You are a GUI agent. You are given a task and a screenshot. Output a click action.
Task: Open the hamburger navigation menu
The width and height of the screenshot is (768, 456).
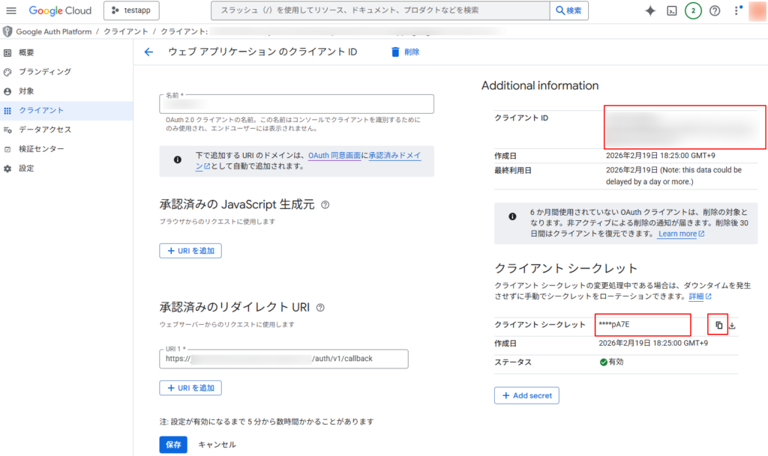[11, 10]
